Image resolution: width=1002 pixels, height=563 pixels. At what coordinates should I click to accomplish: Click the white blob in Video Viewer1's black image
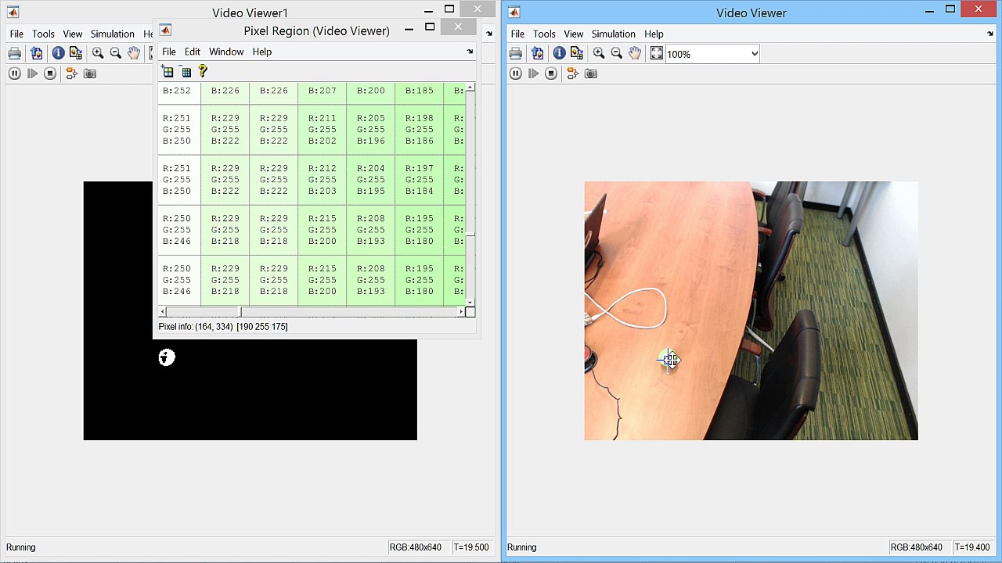[167, 357]
